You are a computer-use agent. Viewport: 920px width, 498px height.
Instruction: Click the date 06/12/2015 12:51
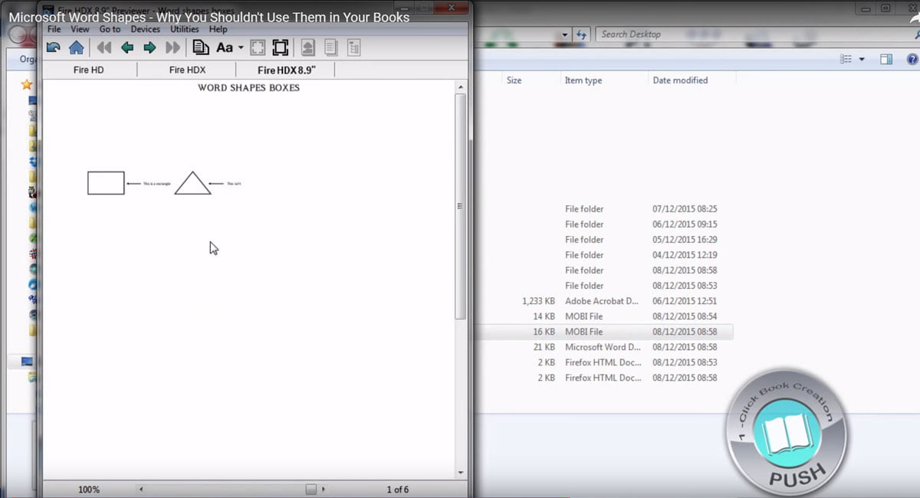685,301
